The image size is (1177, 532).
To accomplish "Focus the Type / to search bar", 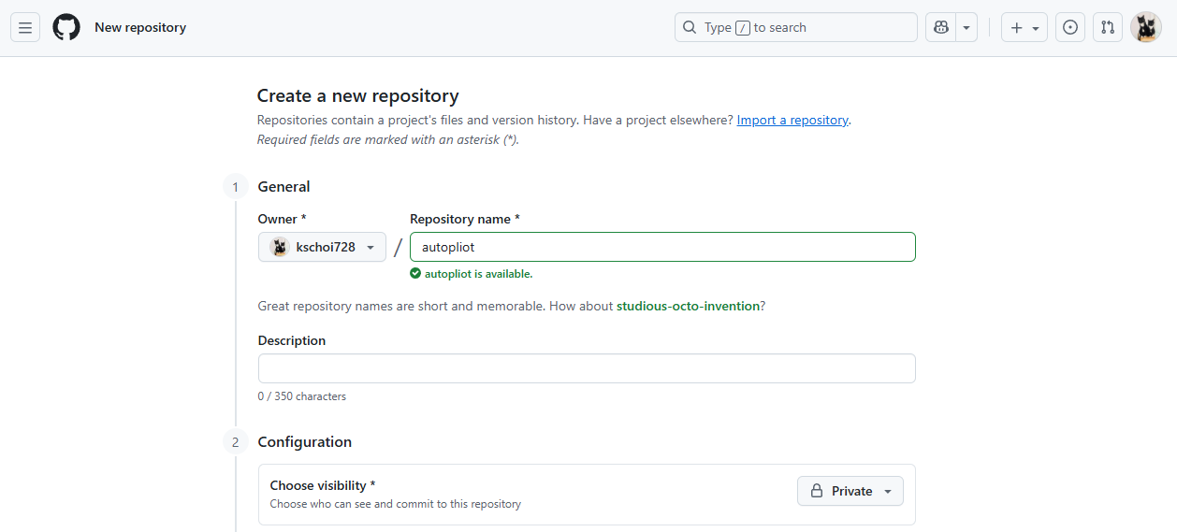I will tap(795, 28).
